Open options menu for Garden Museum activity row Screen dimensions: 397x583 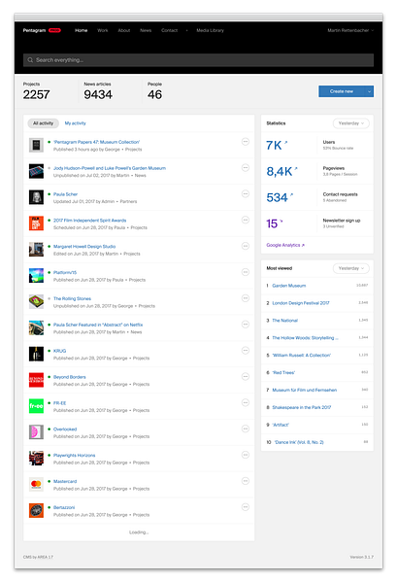point(246,168)
